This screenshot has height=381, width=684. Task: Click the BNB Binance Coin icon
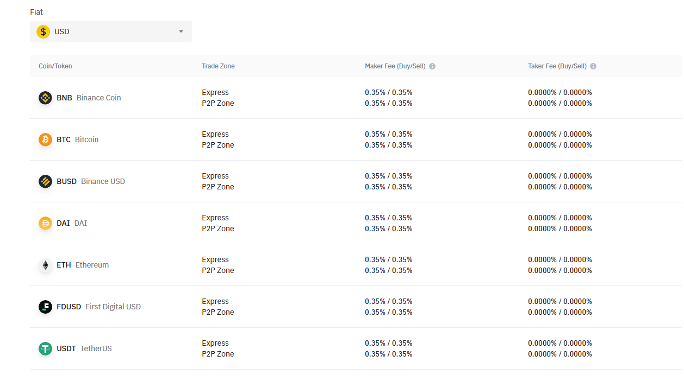(x=45, y=98)
